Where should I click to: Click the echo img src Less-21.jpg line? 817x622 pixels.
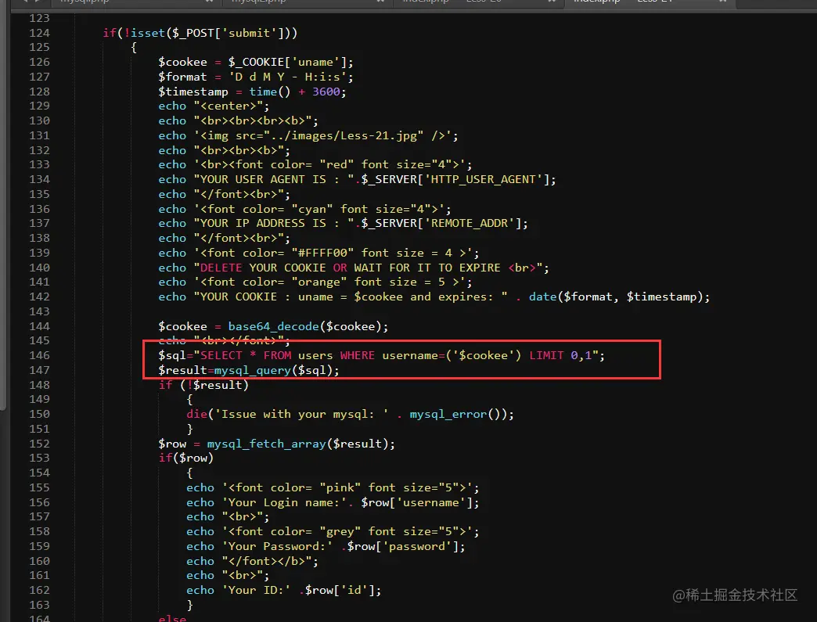coord(308,135)
